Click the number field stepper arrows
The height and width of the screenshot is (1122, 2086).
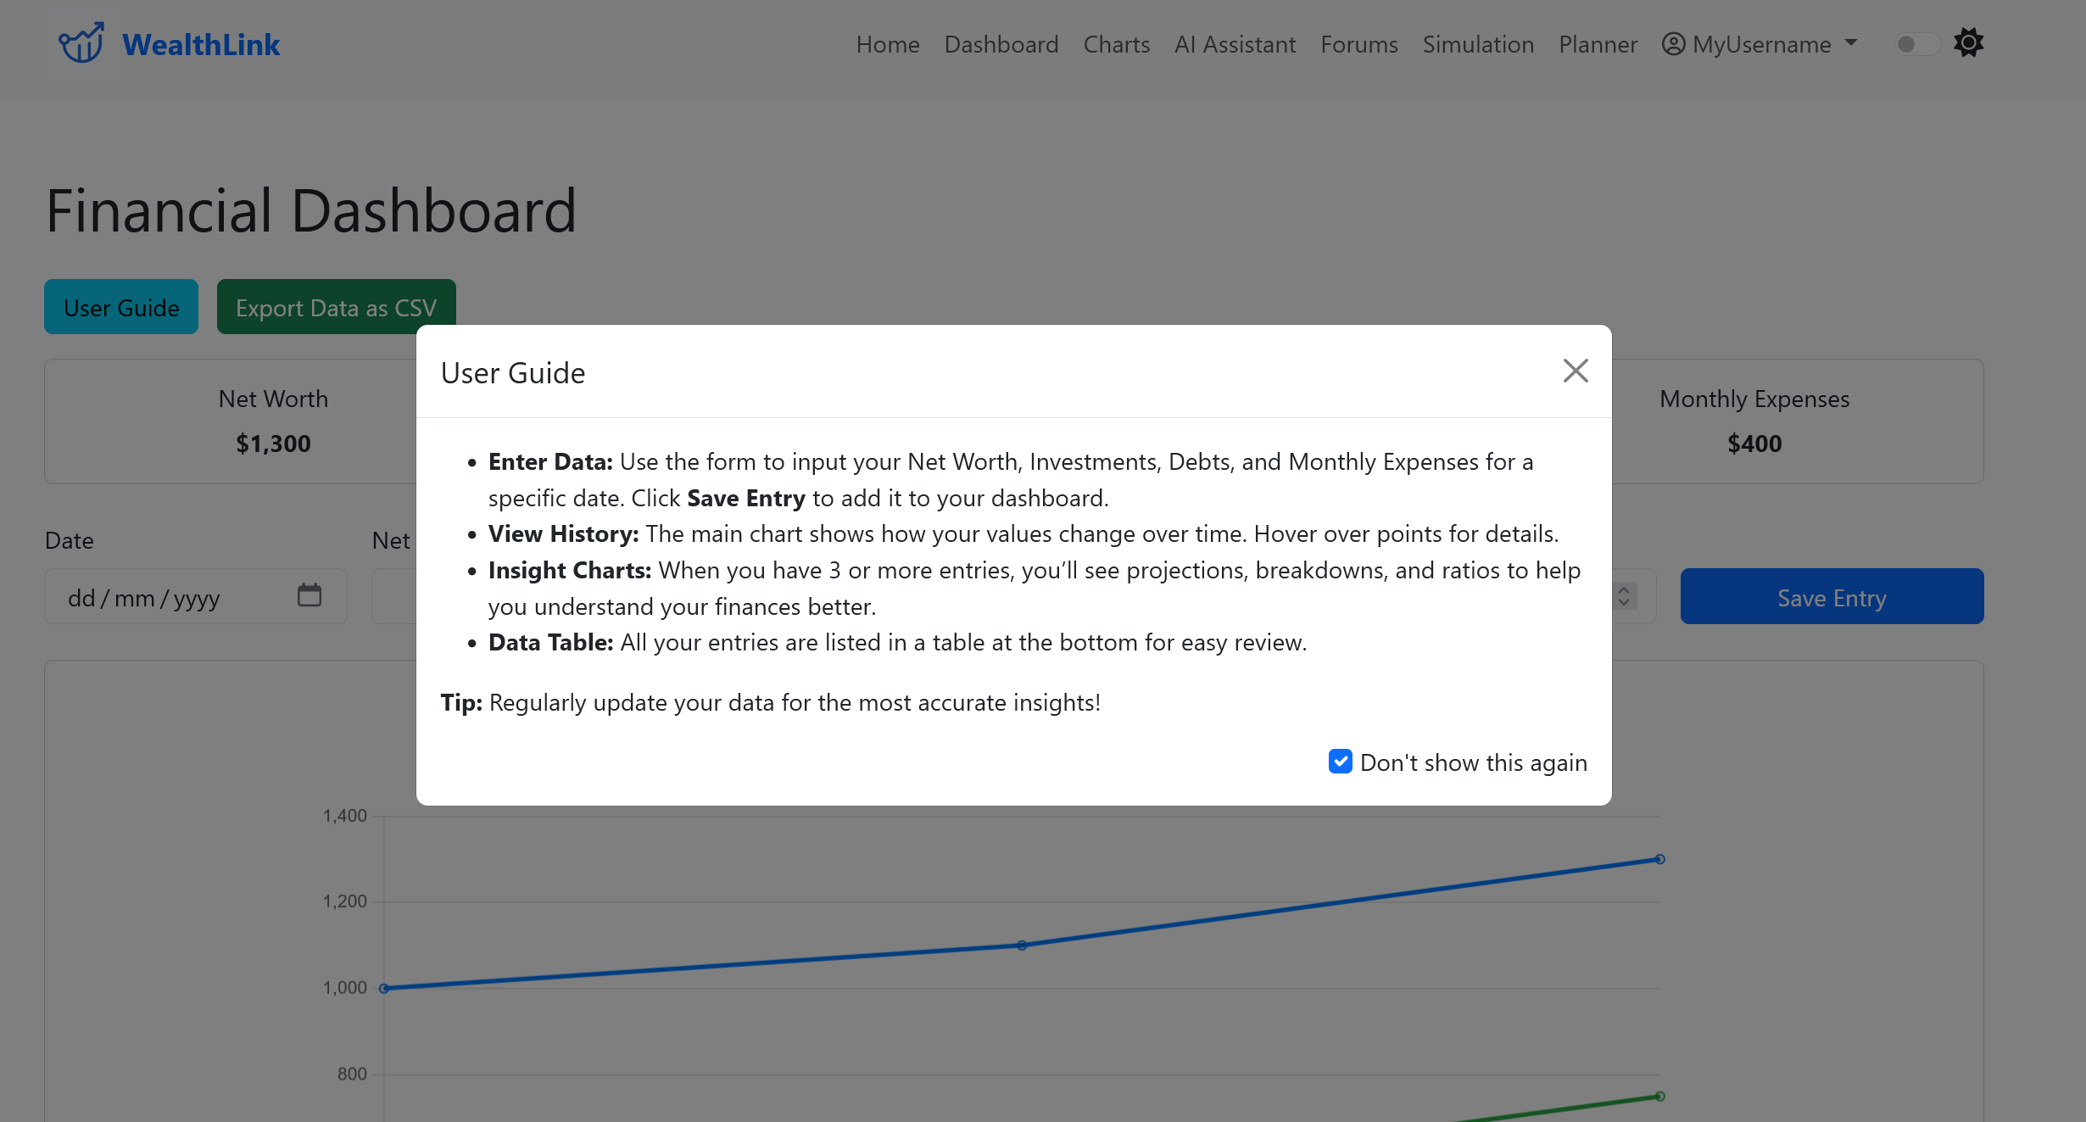pyautogui.click(x=1624, y=596)
